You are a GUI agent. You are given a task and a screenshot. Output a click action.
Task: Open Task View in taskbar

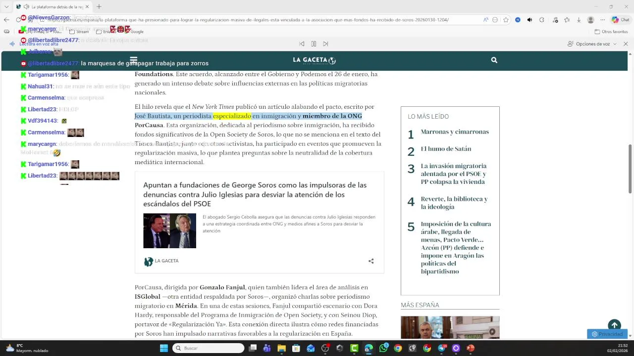(253, 348)
